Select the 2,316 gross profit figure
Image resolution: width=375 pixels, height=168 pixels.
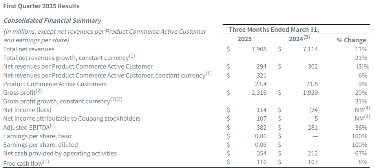pyautogui.click(x=259, y=93)
